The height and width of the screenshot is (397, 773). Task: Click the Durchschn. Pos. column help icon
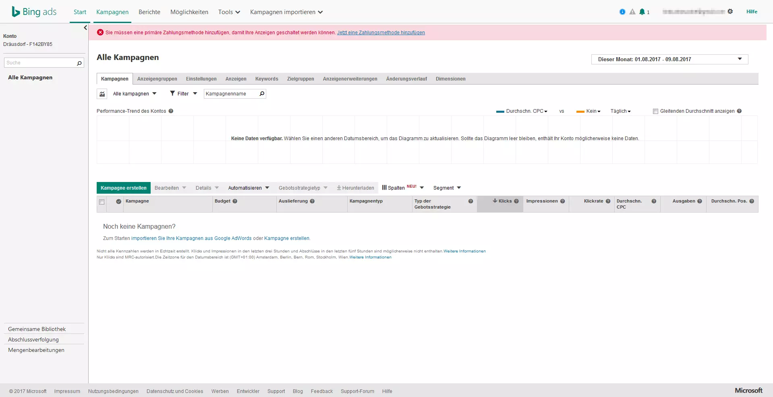[x=752, y=201]
